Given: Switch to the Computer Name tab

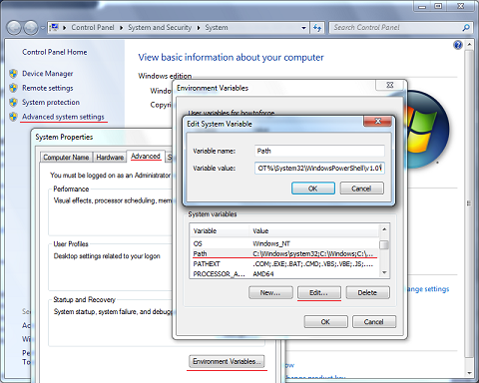Looking at the screenshot, I should pos(66,157).
